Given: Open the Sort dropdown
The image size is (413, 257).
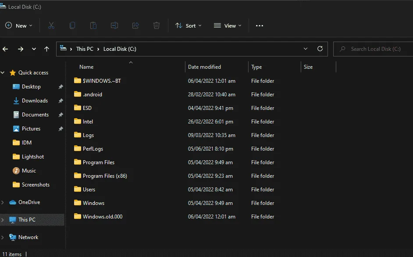Looking at the screenshot, I should 189,25.
